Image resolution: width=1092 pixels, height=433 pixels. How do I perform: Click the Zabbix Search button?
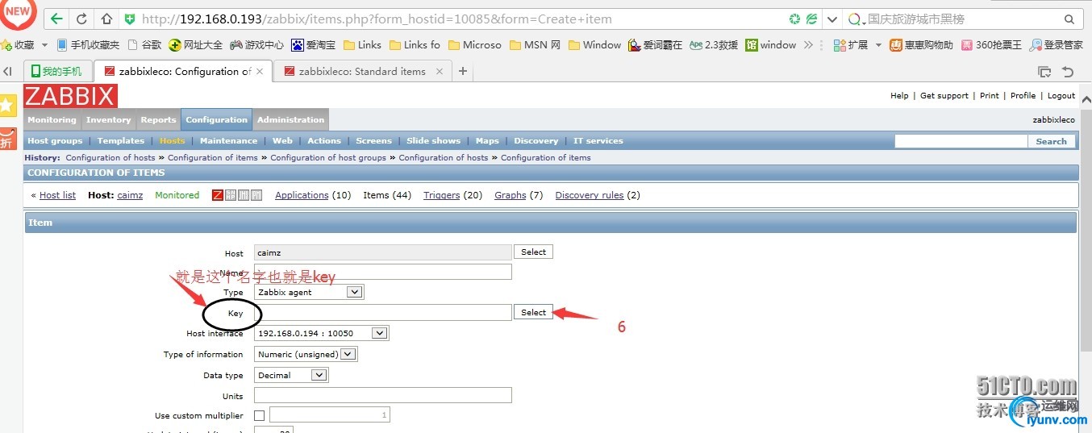tap(1051, 141)
